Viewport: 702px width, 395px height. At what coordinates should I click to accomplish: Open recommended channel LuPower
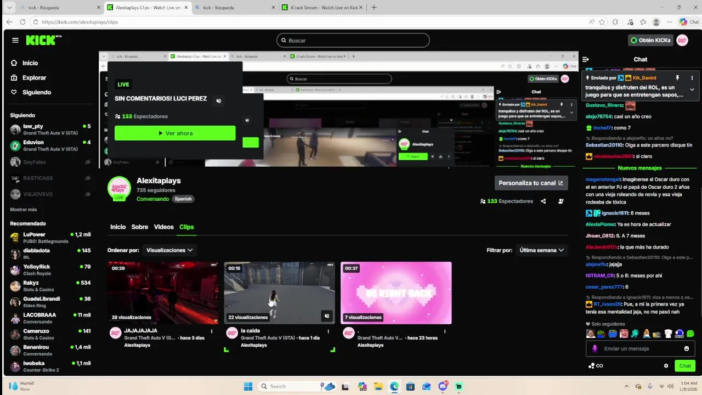pos(50,238)
